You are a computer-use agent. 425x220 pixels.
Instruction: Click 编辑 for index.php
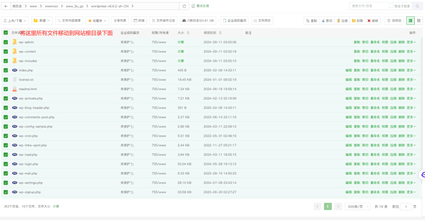(349, 70)
